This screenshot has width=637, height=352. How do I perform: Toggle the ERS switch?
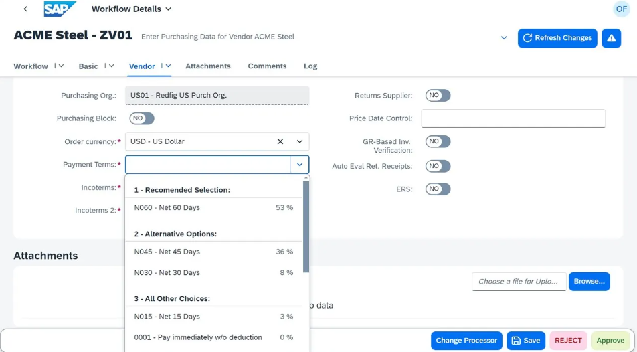pos(438,189)
